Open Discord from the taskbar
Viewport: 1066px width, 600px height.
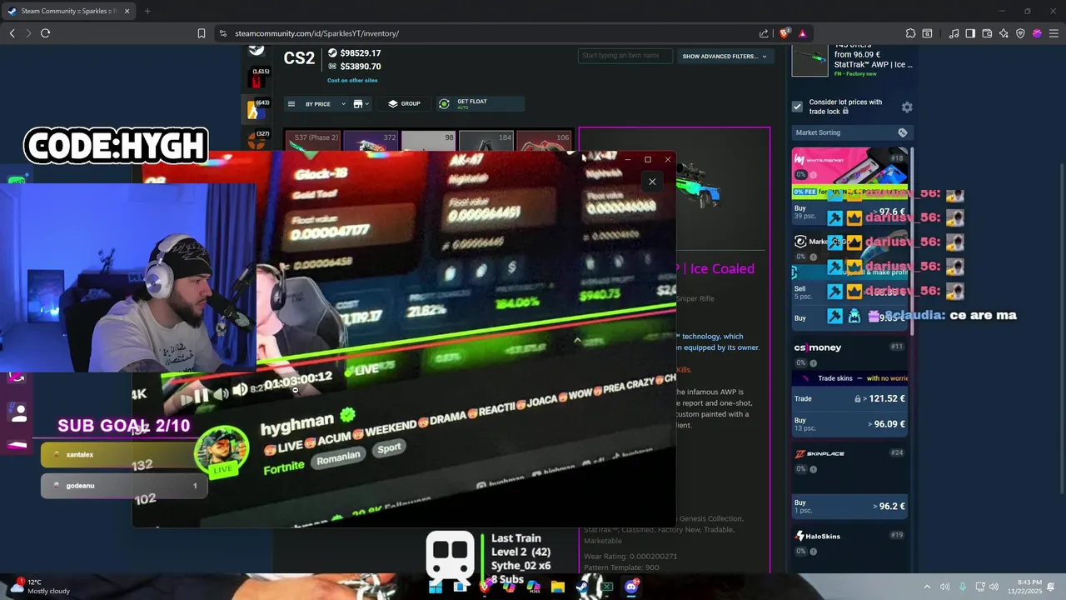[631, 587]
